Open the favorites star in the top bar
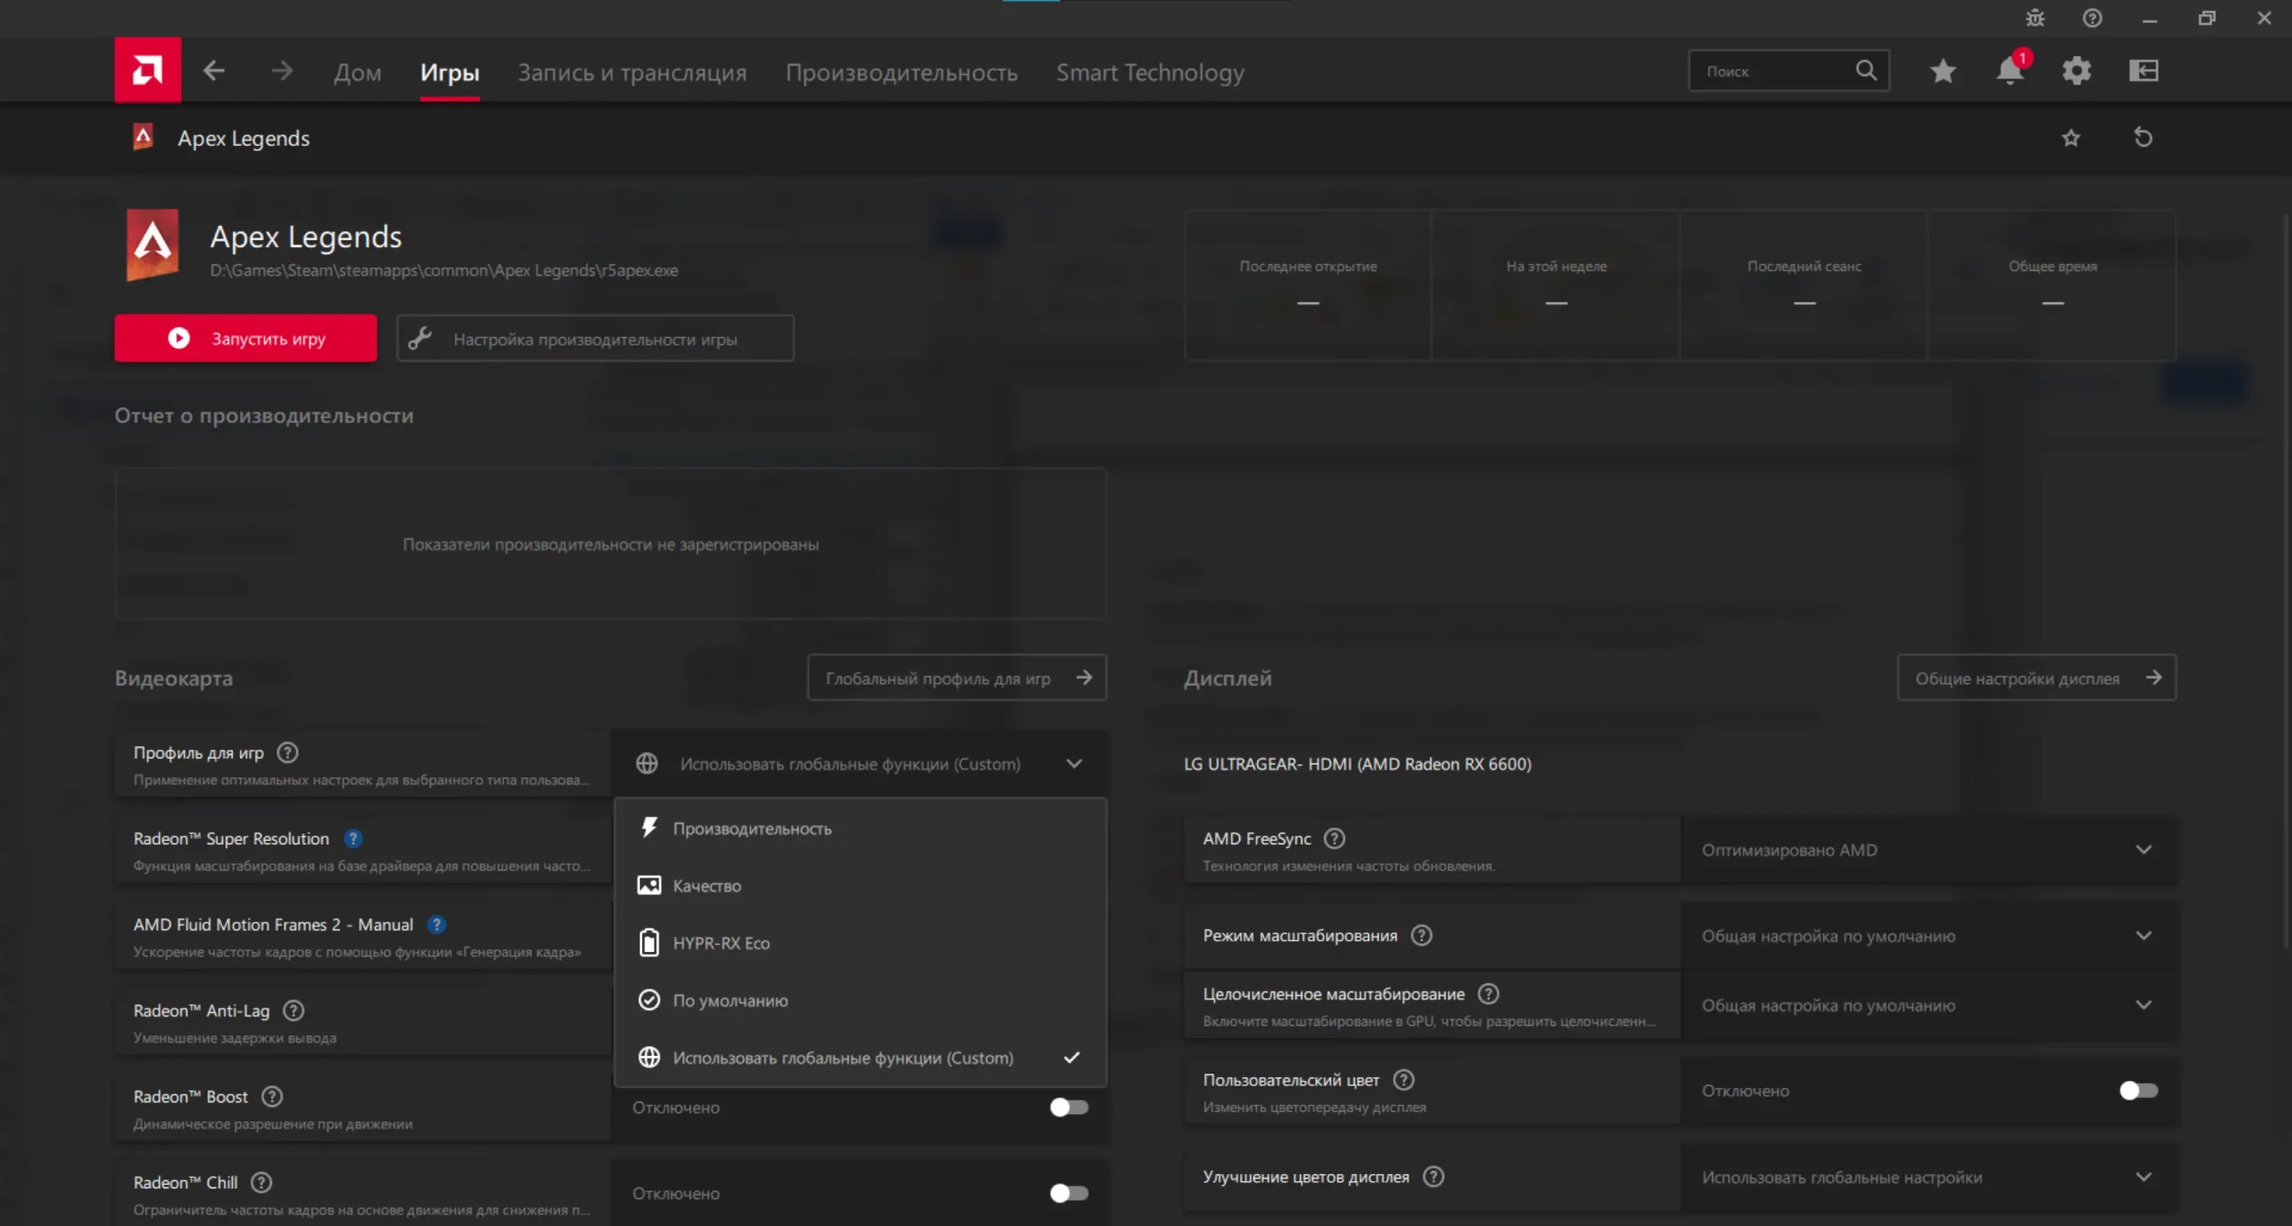 (1942, 71)
